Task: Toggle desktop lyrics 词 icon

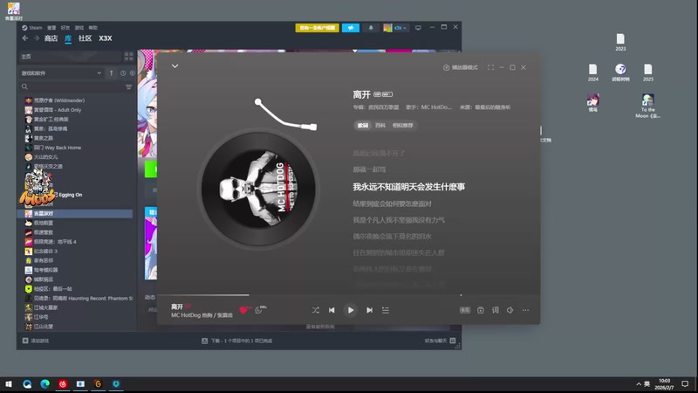Action: tap(496, 310)
